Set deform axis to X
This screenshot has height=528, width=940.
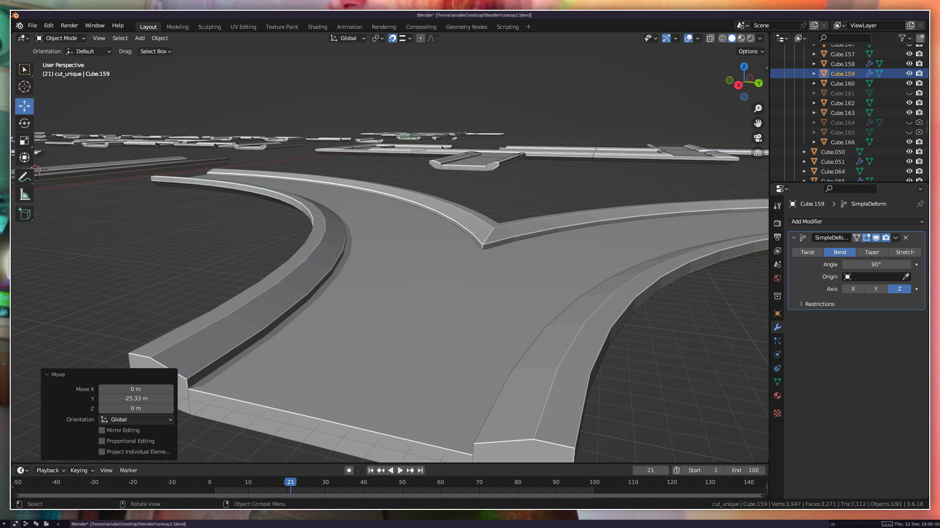click(853, 289)
